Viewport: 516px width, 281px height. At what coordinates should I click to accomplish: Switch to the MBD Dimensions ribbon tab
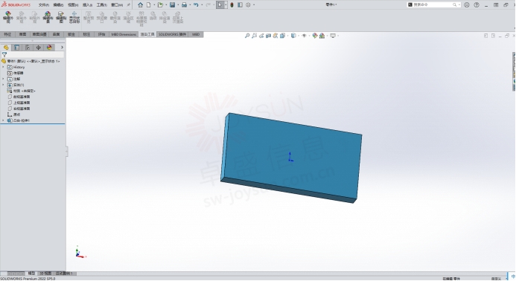(124, 34)
